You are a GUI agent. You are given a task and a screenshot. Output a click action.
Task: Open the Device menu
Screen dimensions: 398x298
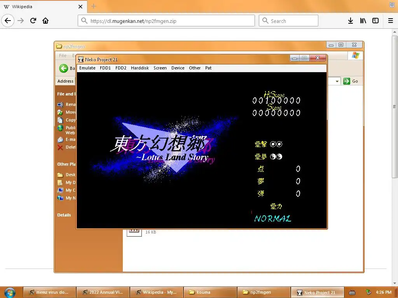coord(178,68)
